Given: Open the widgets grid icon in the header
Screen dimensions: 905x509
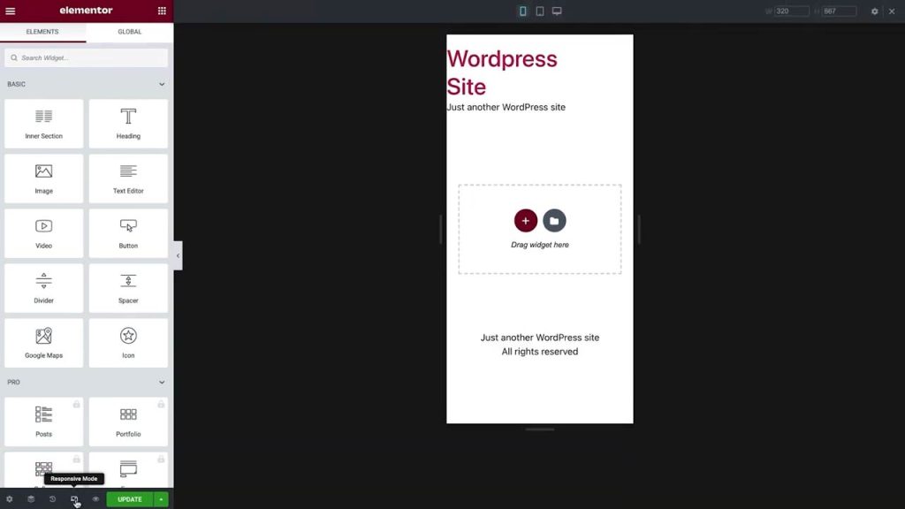Looking at the screenshot, I should 162,11.
